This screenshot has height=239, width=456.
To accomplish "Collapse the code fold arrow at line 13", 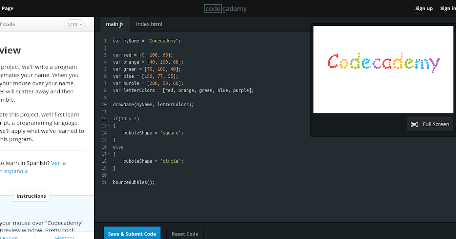I will pyautogui.click(x=109, y=126).
